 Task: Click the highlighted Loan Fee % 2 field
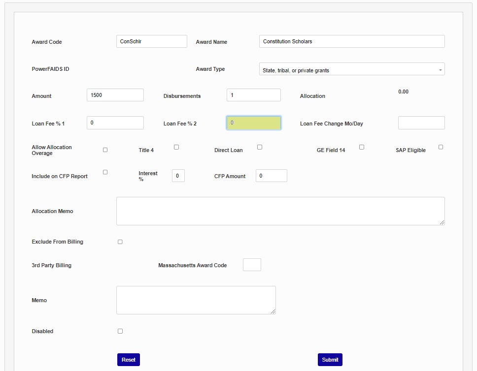point(253,123)
